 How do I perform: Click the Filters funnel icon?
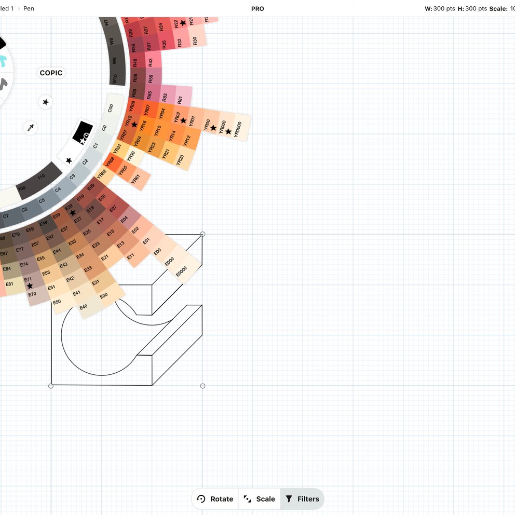point(289,499)
